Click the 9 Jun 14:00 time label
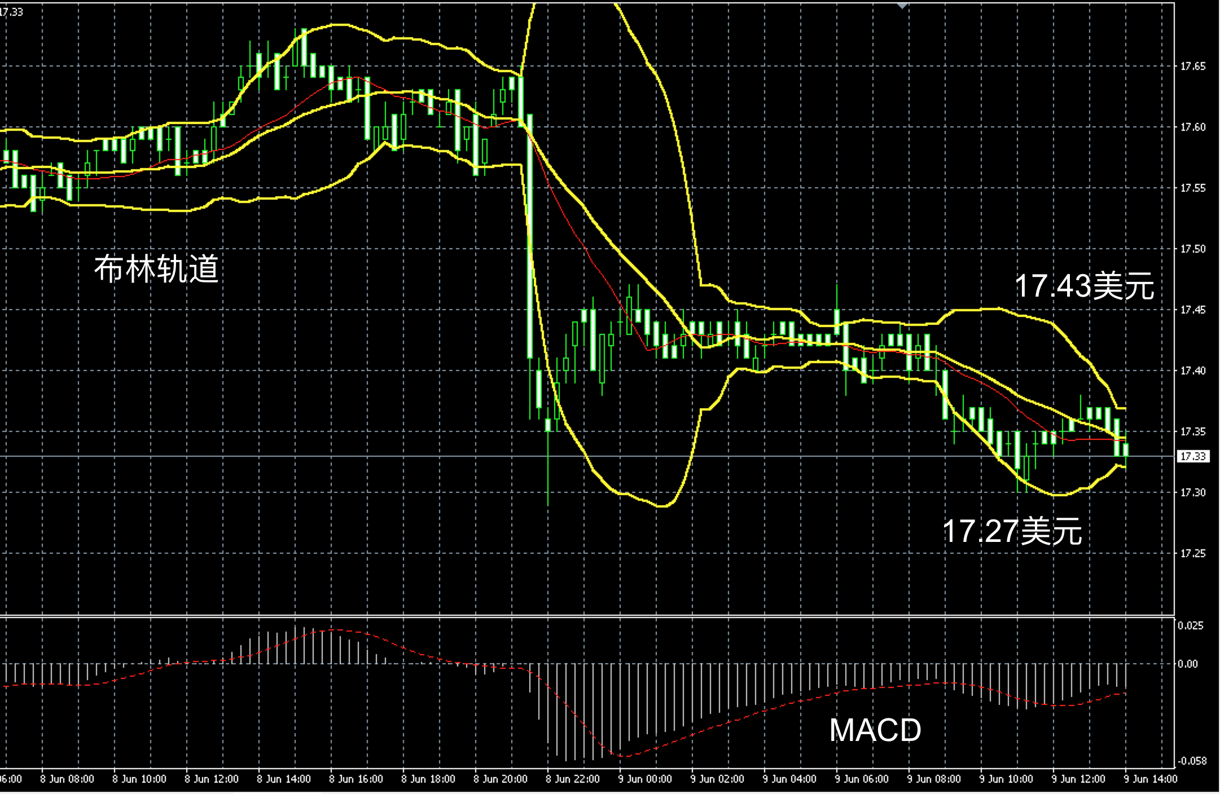The width and height of the screenshot is (1220, 794). (x=1150, y=779)
